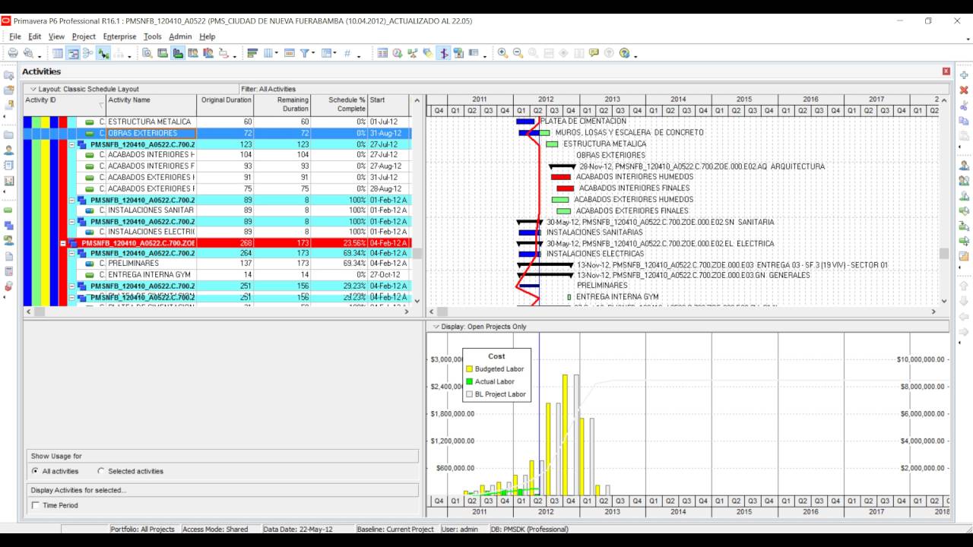
Task: Click the BL Project Labor legend swatch
Action: 469,394
